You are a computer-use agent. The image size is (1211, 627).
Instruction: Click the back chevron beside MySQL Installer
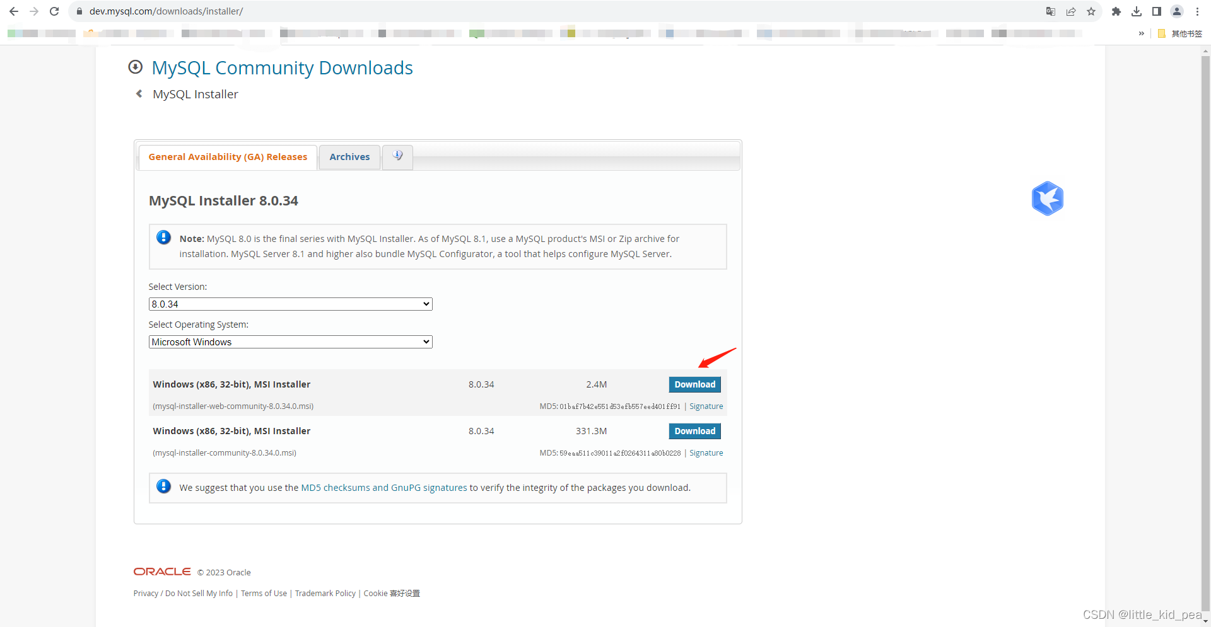[139, 94]
